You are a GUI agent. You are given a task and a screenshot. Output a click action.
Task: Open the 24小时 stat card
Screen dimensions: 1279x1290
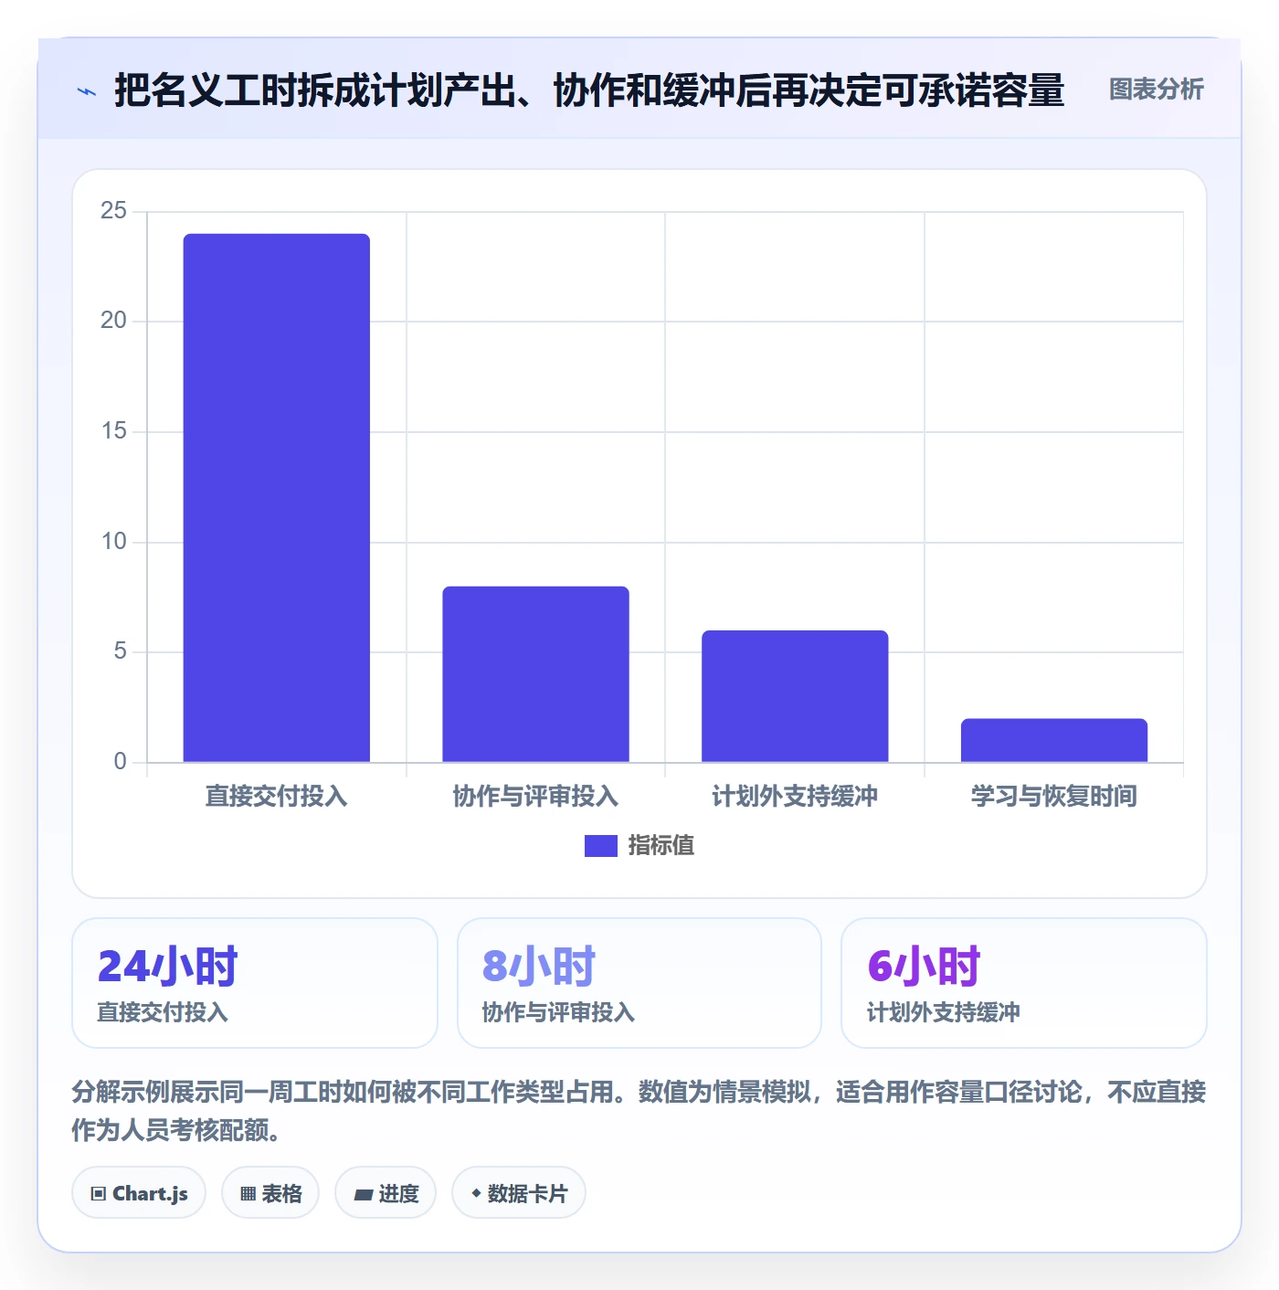[x=255, y=983]
